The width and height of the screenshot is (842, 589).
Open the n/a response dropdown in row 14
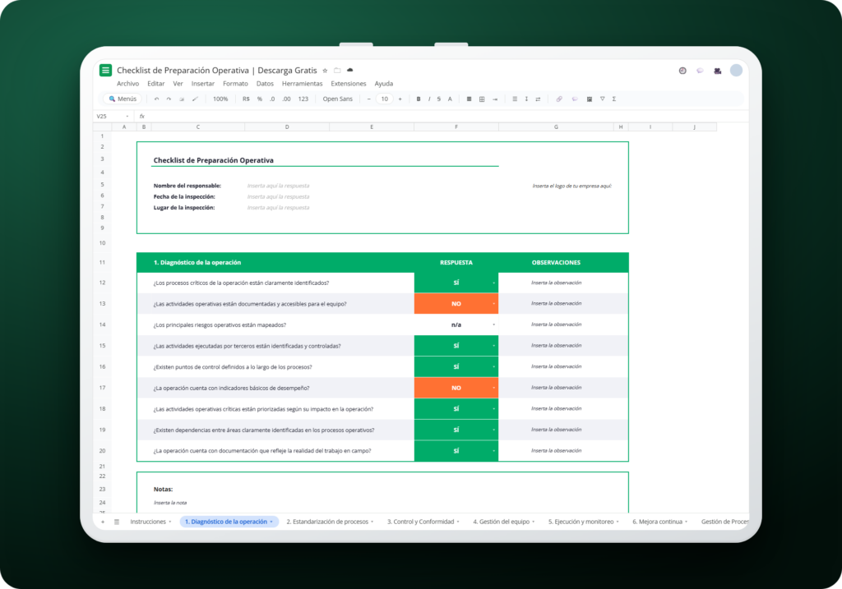click(493, 324)
